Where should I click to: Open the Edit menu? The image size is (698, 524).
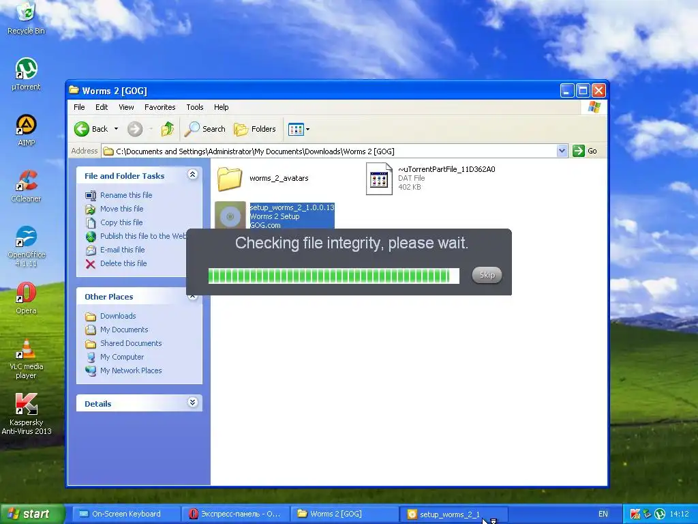click(x=102, y=107)
